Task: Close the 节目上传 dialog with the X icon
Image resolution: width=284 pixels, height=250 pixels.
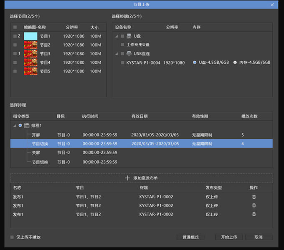Action: click(x=272, y=5)
